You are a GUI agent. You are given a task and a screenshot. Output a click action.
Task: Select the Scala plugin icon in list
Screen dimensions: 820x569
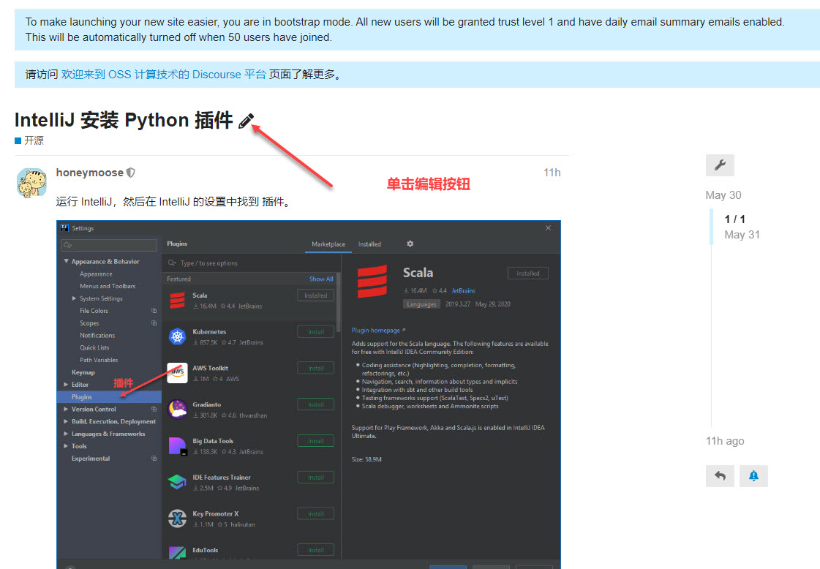tap(177, 300)
